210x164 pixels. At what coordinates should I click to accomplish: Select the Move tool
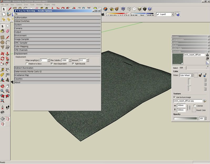tap(2, 54)
